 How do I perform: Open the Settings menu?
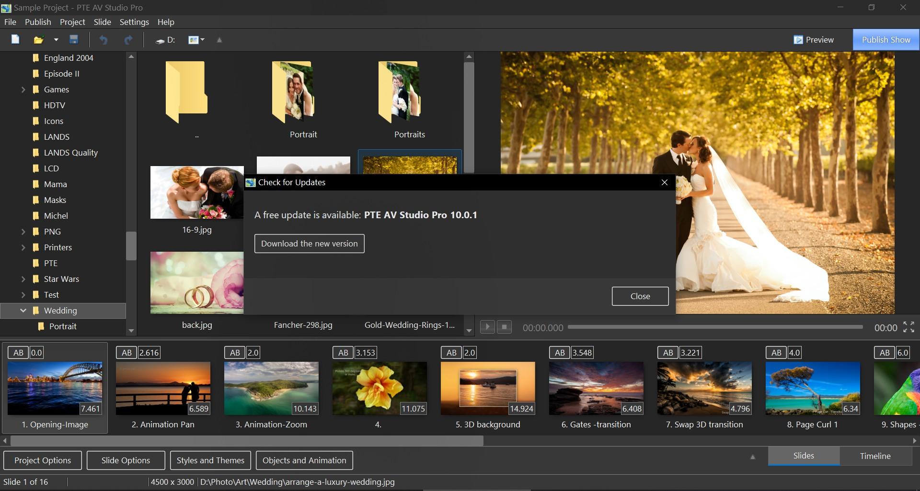(x=134, y=22)
